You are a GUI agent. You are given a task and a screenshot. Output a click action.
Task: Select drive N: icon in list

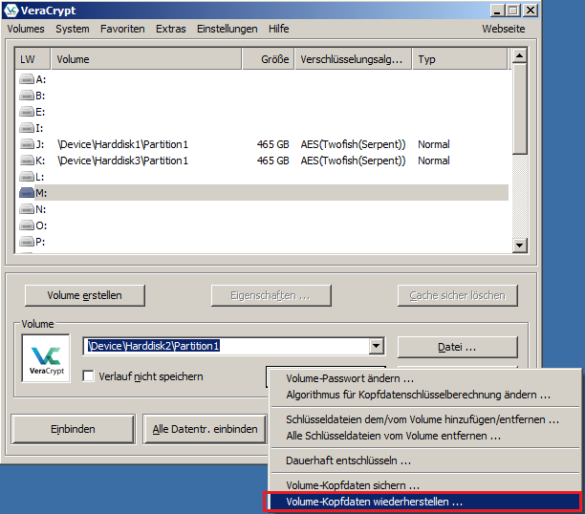27,209
